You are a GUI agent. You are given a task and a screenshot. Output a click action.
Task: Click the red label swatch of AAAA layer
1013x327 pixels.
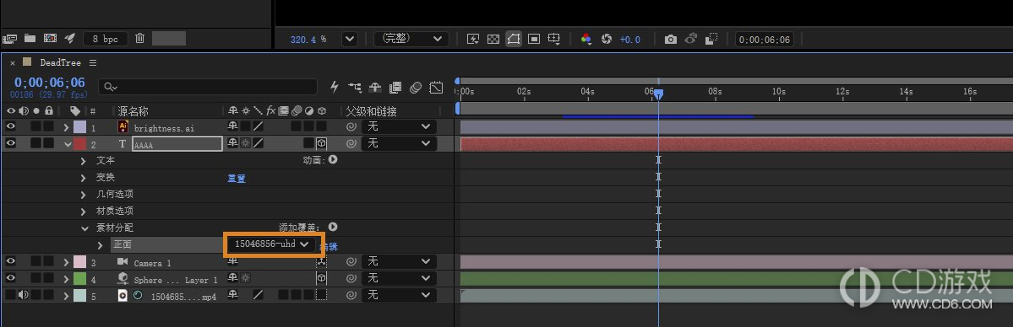tap(80, 143)
